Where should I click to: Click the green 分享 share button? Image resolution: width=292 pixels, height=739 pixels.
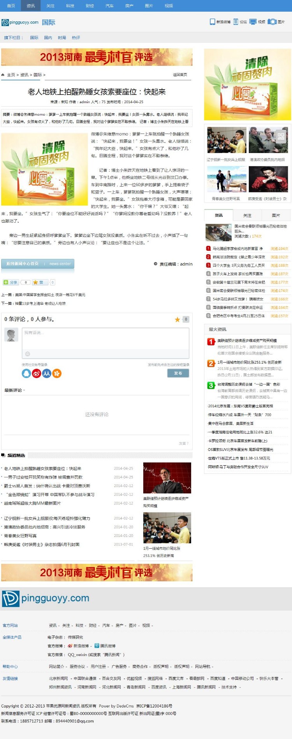click(x=11, y=282)
